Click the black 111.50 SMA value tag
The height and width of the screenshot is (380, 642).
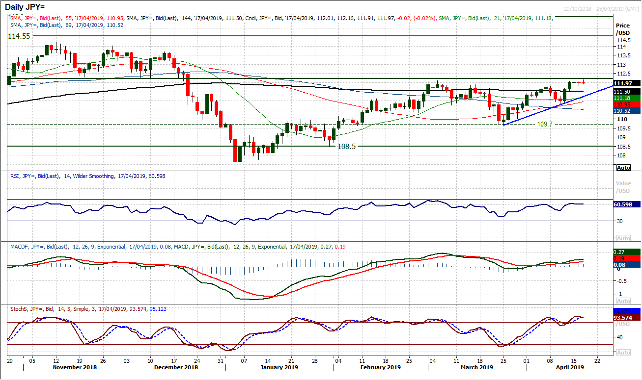point(628,91)
